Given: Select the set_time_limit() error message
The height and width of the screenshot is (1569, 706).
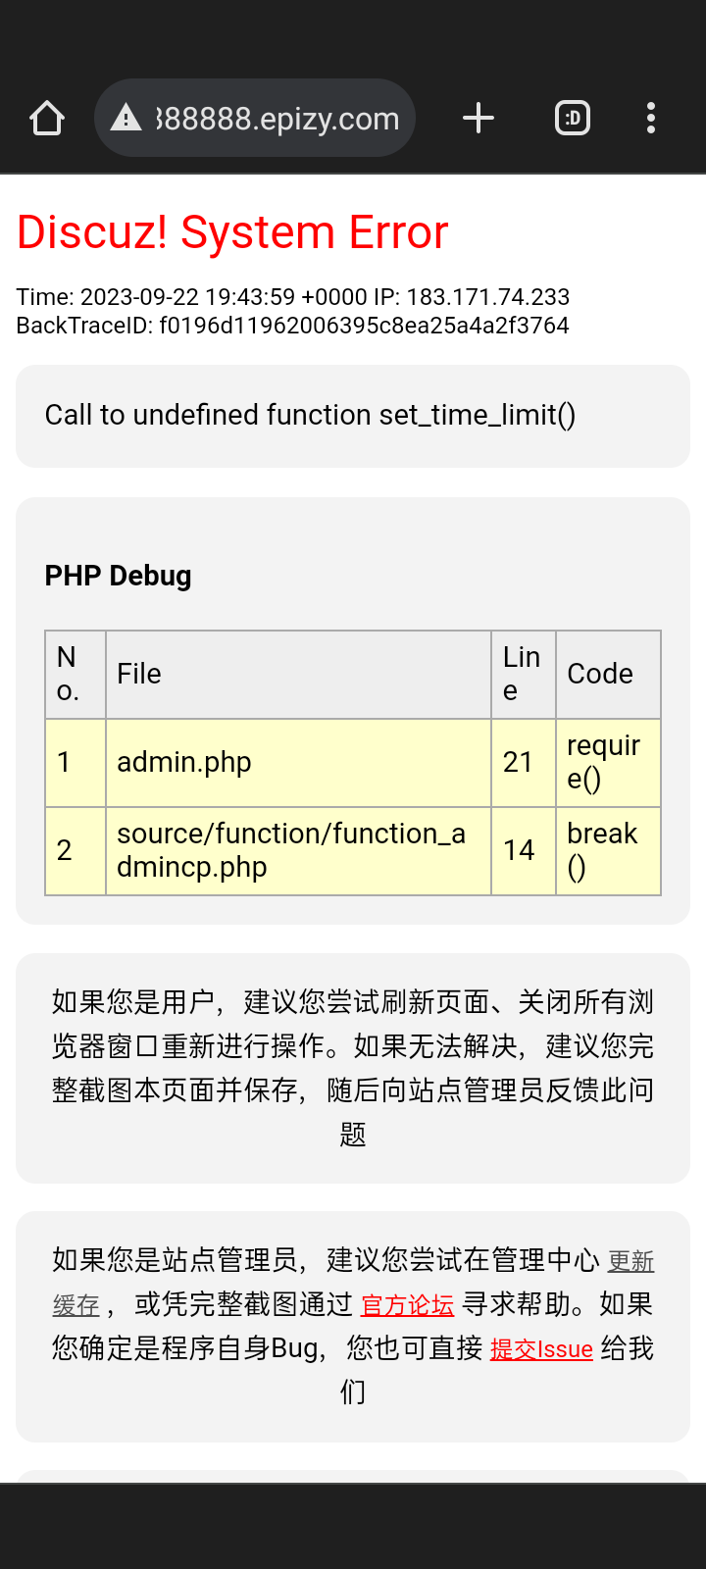Looking at the screenshot, I should [310, 415].
